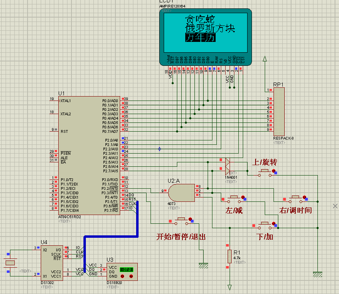Select the upper 1N4001 diode
Viewport: 339px width, 294px height.
[228, 162]
